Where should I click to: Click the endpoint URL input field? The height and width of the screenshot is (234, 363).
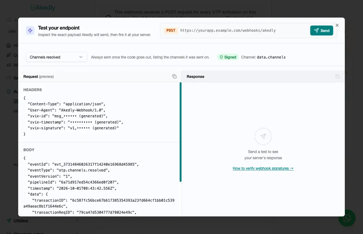coord(244,30)
